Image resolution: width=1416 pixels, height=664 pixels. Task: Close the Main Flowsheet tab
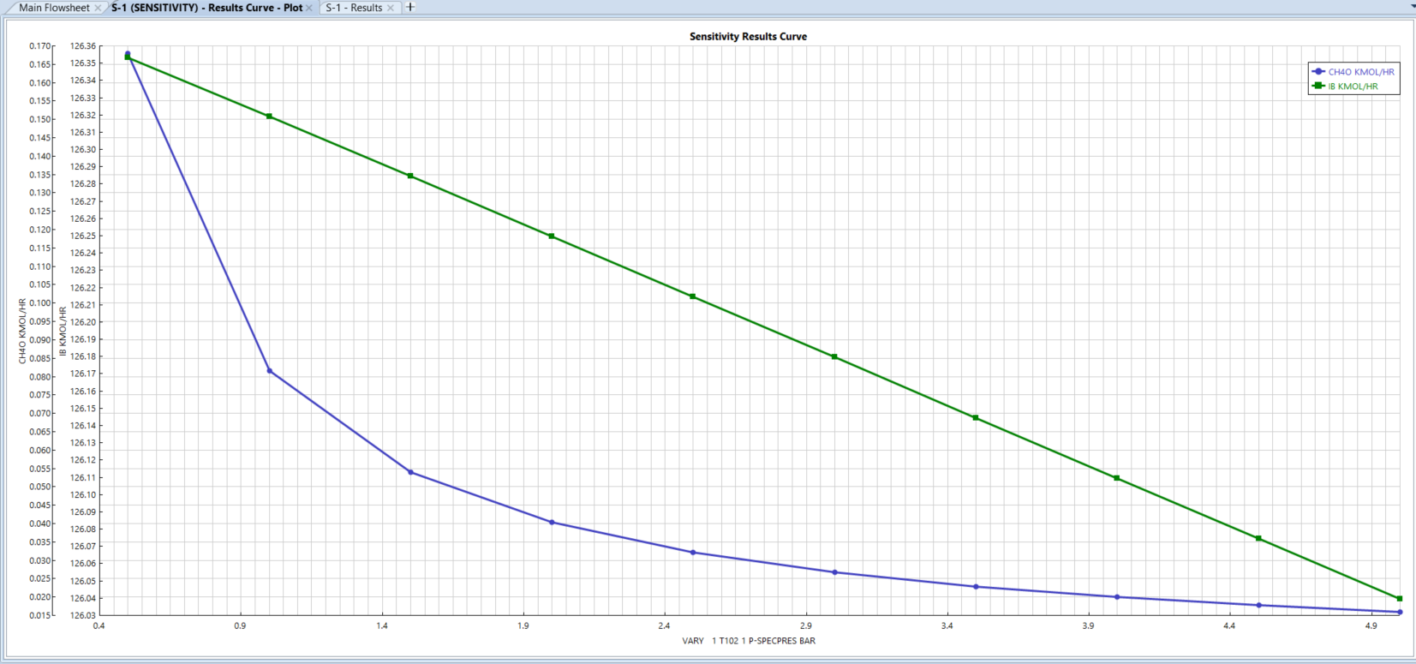click(x=98, y=8)
